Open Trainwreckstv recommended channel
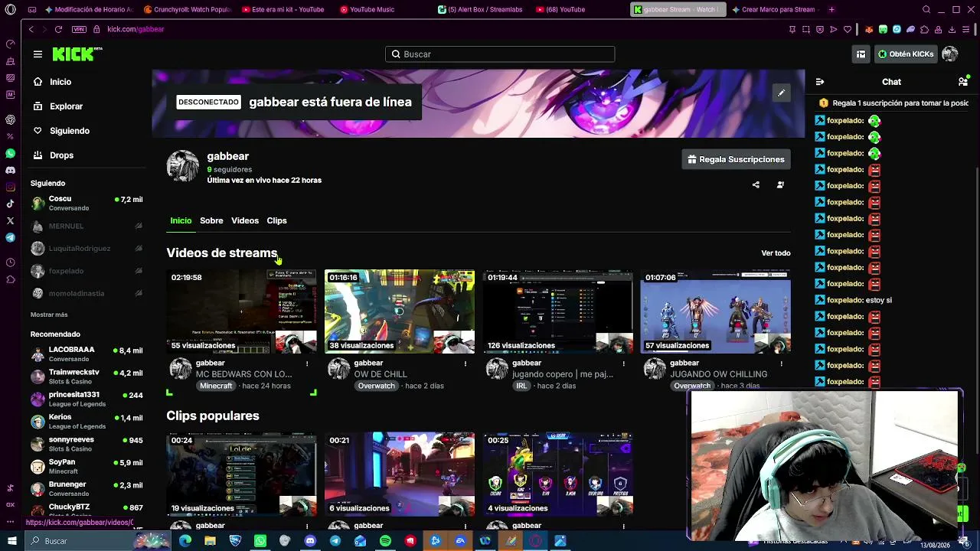 click(87, 377)
